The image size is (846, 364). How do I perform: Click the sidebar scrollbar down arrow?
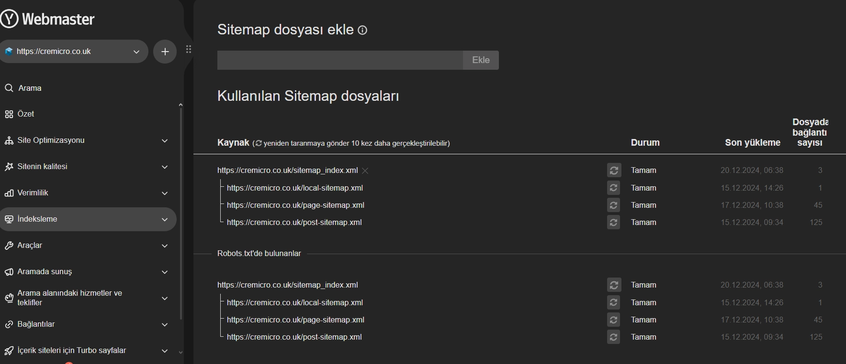point(180,353)
